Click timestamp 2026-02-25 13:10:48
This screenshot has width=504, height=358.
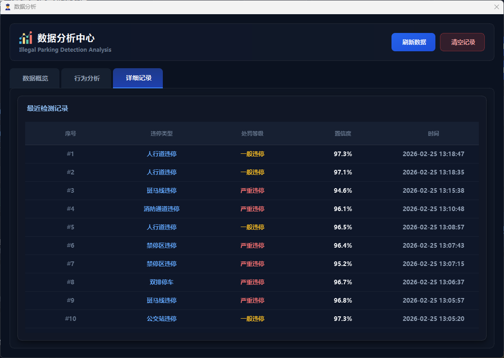(x=433, y=209)
